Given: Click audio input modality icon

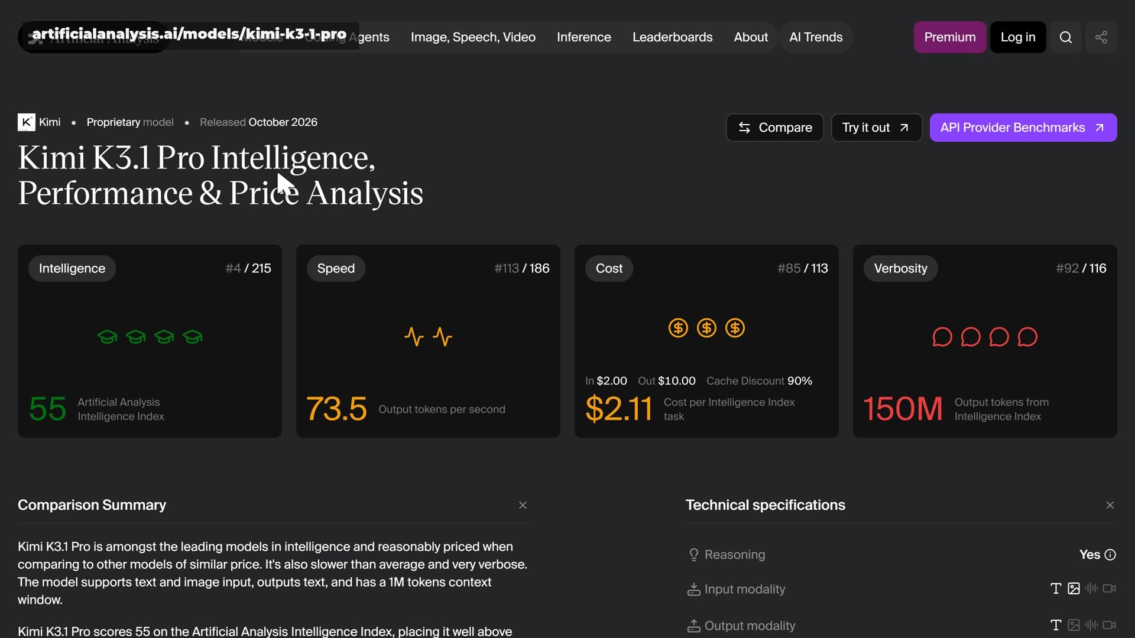Looking at the screenshot, I should (x=1091, y=588).
